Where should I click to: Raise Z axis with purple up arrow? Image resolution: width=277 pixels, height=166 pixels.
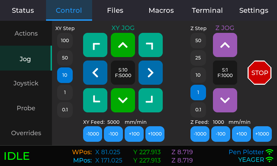point(225,45)
